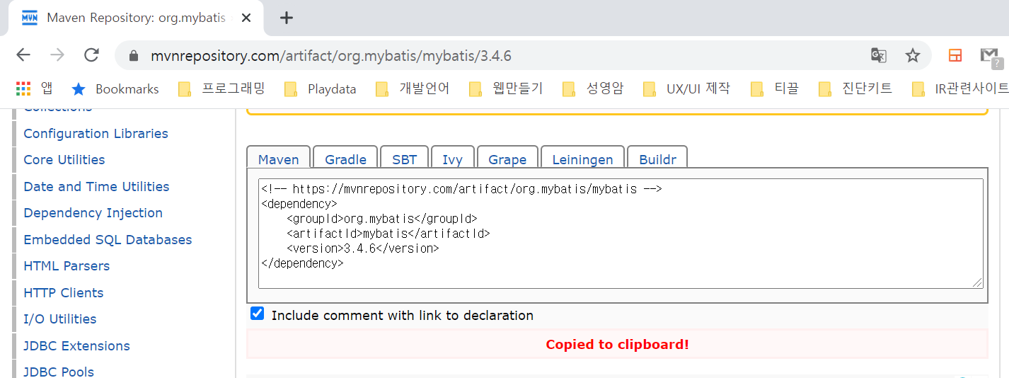This screenshot has width=1009, height=378.
Task: Close the Maven Repository tab
Action: (x=246, y=18)
